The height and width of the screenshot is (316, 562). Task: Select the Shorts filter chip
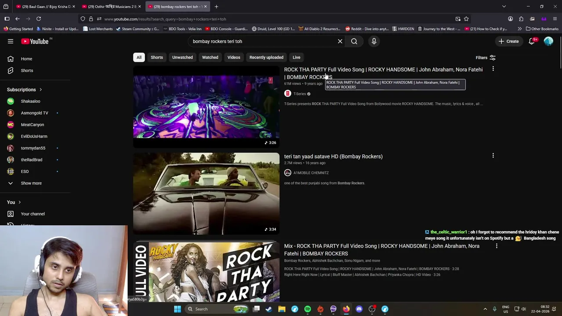tap(157, 57)
